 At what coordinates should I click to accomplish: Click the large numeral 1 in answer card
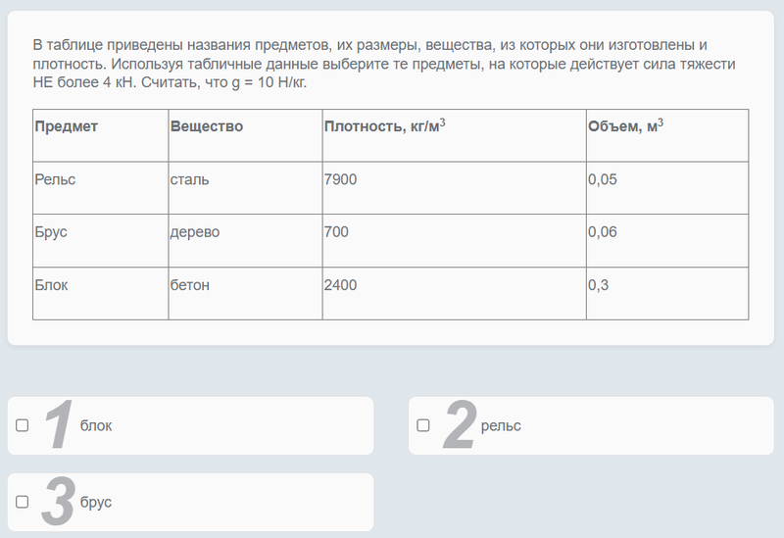pos(59,426)
